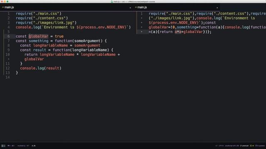Show linter warnings count in status bar
Image resolution: width=266 pixels, height=149 pixels.
click(x=13, y=146)
